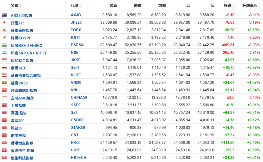Open 富時A50 期貨 futures link
The image size is (263, 162).
point(22,98)
